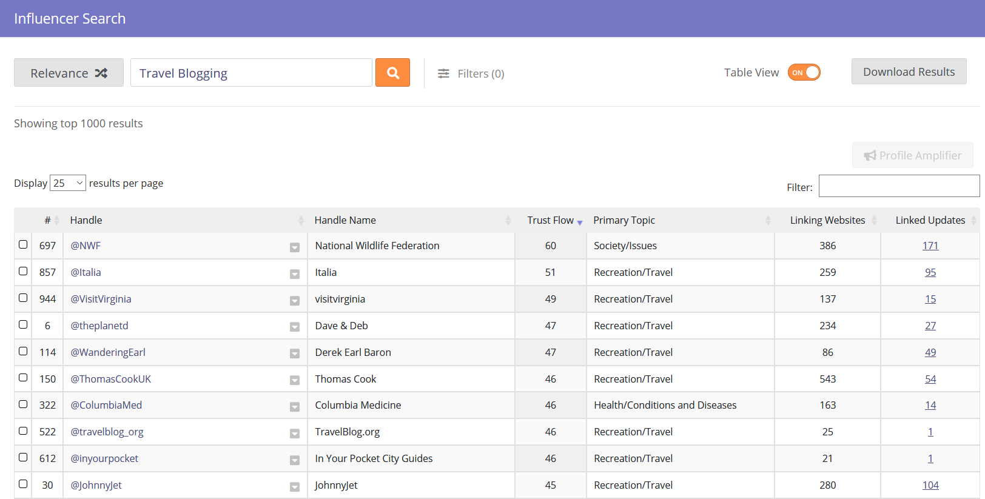
Task: Click the Influencer Search page title
Action: [70, 18]
